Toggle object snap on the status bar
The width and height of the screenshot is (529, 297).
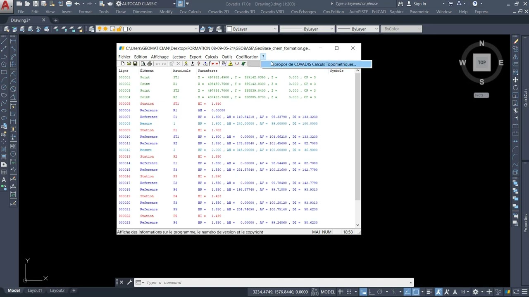tap(415, 292)
